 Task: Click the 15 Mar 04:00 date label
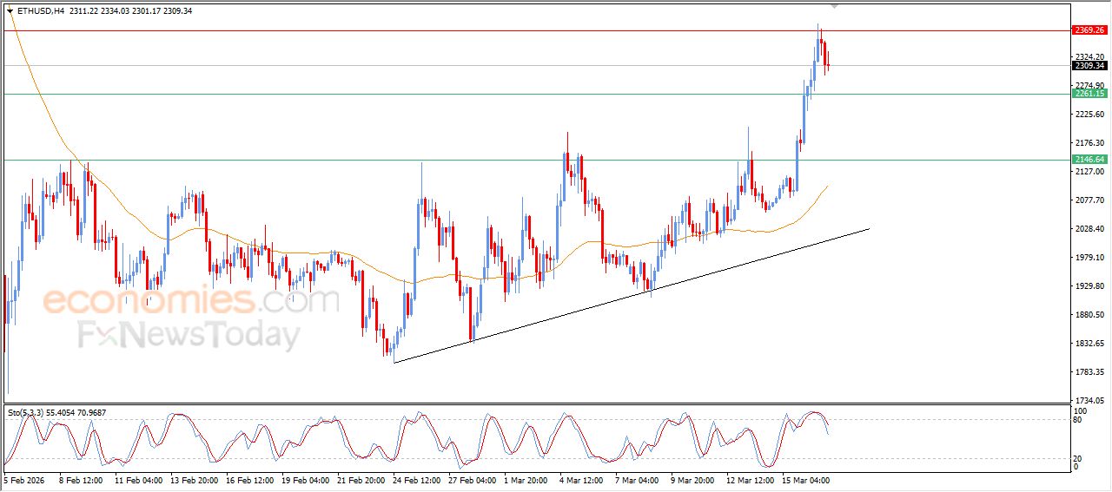pyautogui.click(x=807, y=480)
